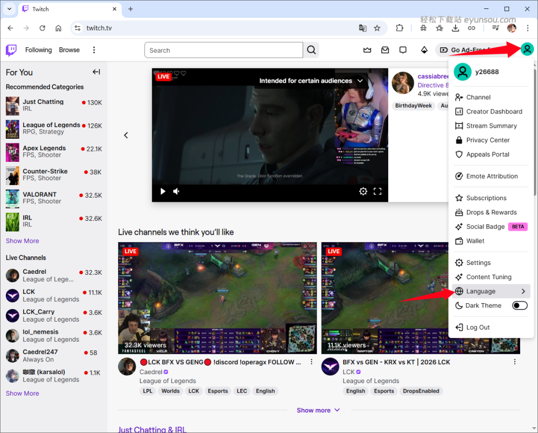Expand the Language submenu
The width and height of the screenshot is (538, 433).
coord(491,291)
